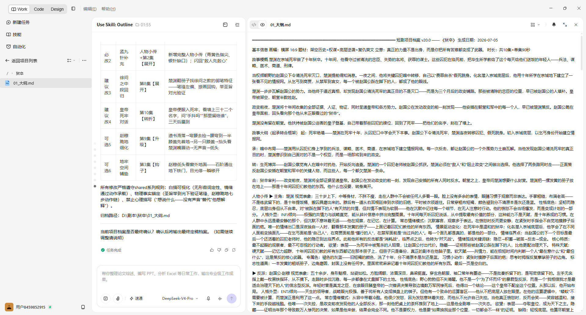Screen dimensions: 586x315
Task: Open the device icon at the sidebar bottom
Action: (x=83, y=307)
